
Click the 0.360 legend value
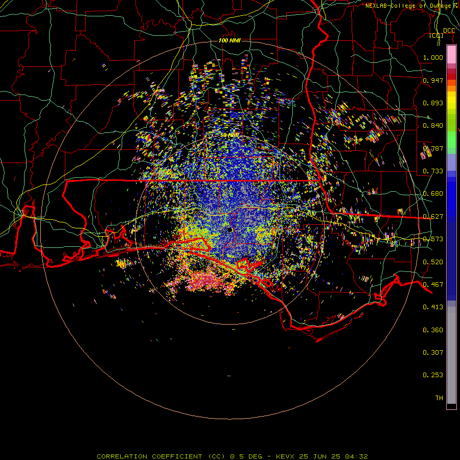433,330
